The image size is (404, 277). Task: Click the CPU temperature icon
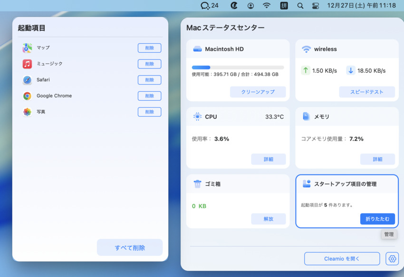198,116
